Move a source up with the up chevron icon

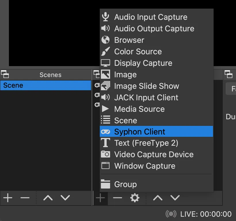157,198
